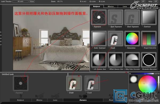160x104 pixels.
Task: Select the Post stage at bottom bar
Action: click(111, 100)
